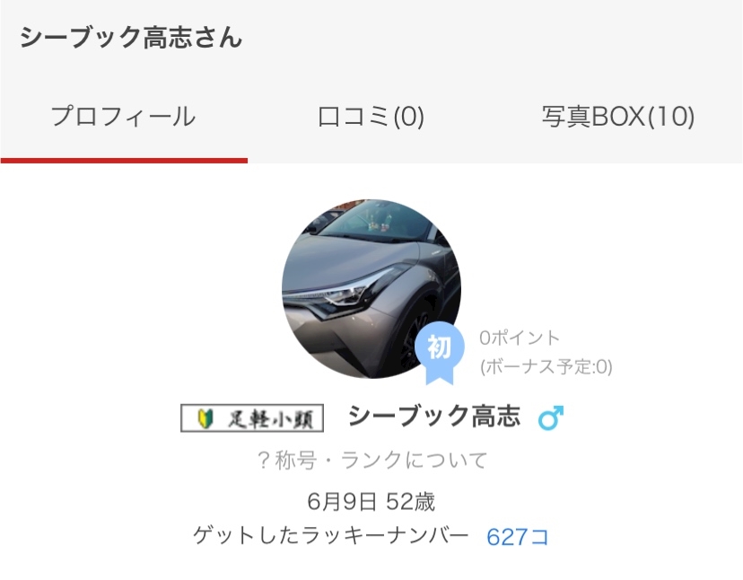Click the ボーナス予定:0 bonus text
The width and height of the screenshot is (743, 580).
pyautogui.click(x=546, y=366)
